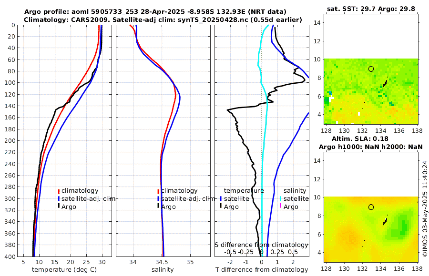
Task: Click the magenta salinity Argo legend marker
Action: [x=280, y=206]
